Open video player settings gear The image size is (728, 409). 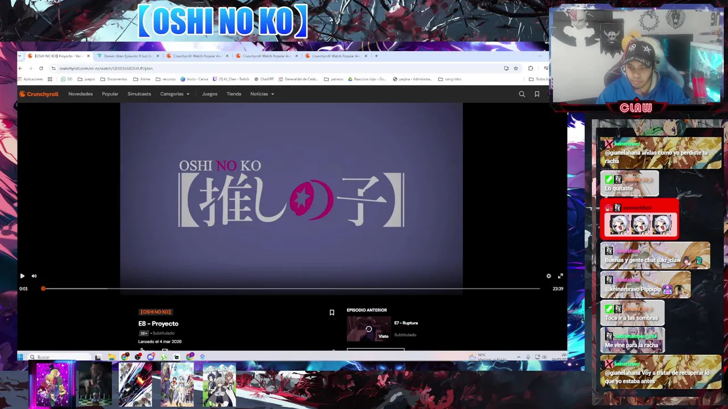[549, 276]
